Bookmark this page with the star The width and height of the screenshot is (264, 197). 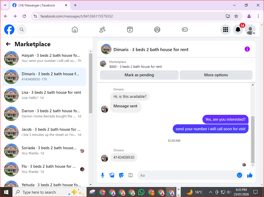[x=236, y=16]
